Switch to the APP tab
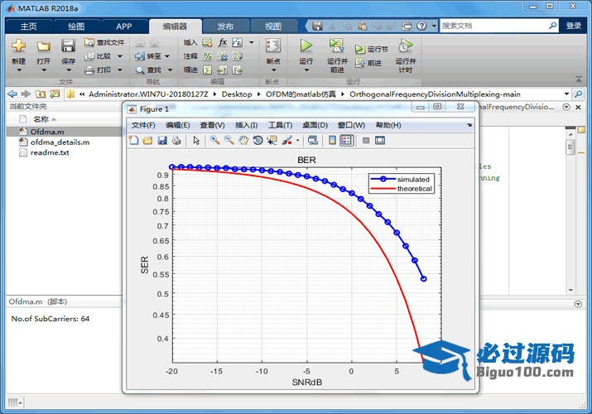Viewport: 592px width, 414px height. pyautogui.click(x=123, y=26)
